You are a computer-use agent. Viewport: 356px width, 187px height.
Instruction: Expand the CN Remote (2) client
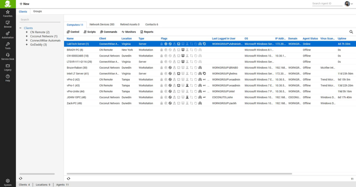(27, 32)
